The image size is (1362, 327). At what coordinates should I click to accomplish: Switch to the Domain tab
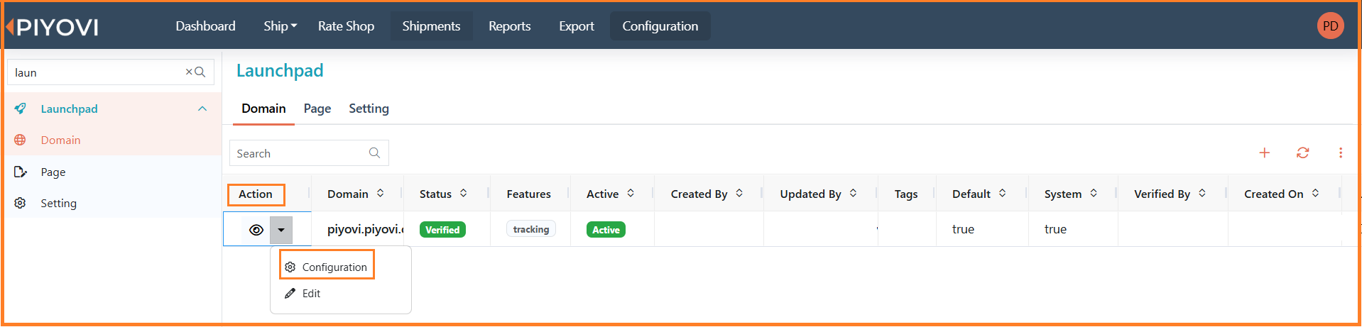click(263, 109)
